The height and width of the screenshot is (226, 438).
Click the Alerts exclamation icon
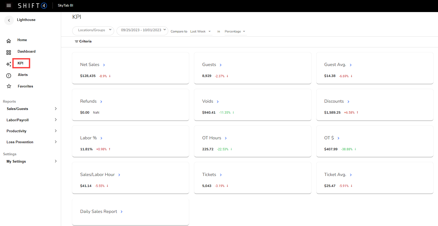pyautogui.click(x=9, y=76)
